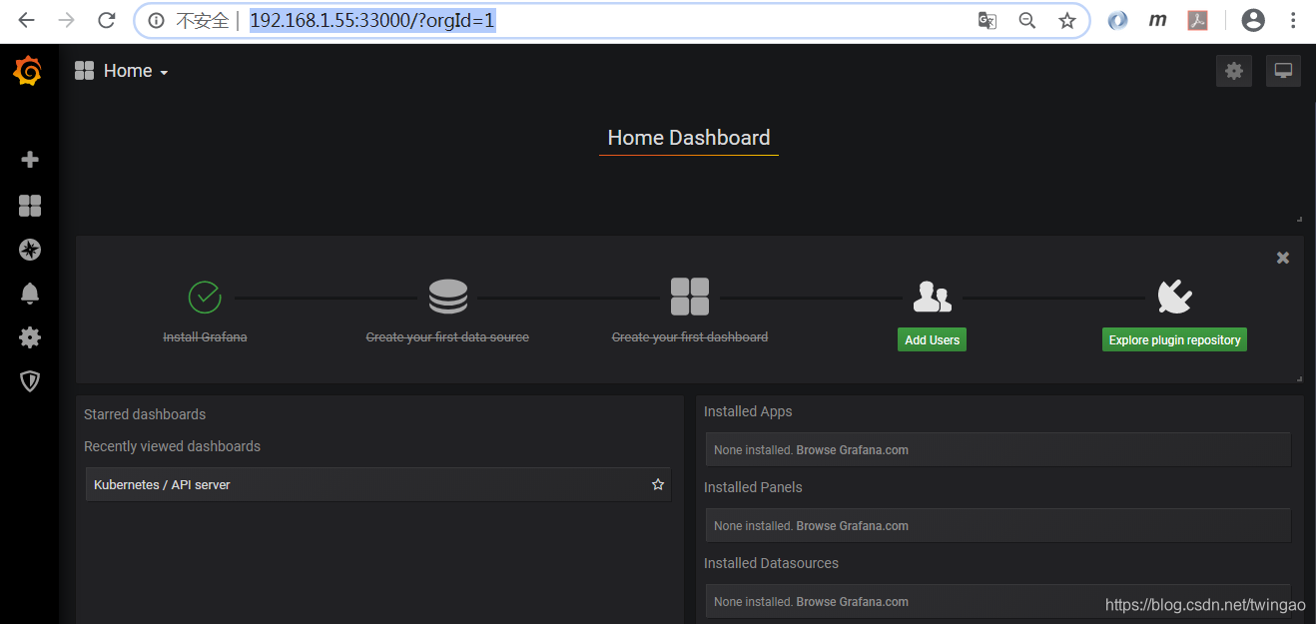This screenshot has height=624, width=1316.
Task: Open Browse Grafana.com under Installed Apps
Action: 852,450
